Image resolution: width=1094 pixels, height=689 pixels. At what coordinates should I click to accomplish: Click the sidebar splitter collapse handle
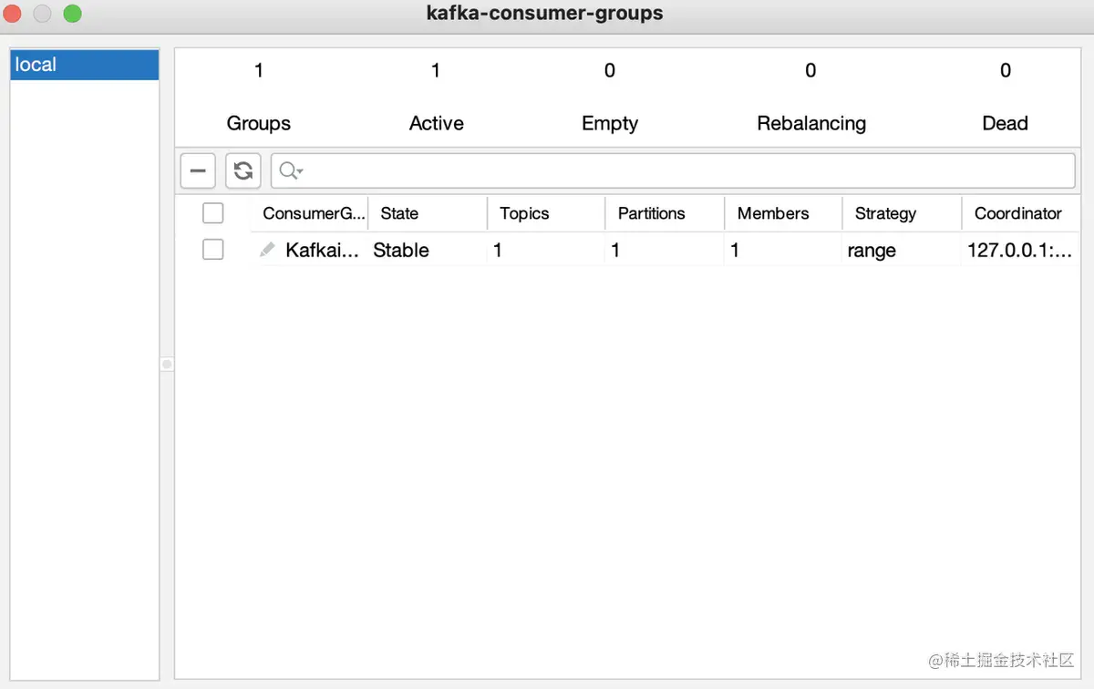[167, 365]
